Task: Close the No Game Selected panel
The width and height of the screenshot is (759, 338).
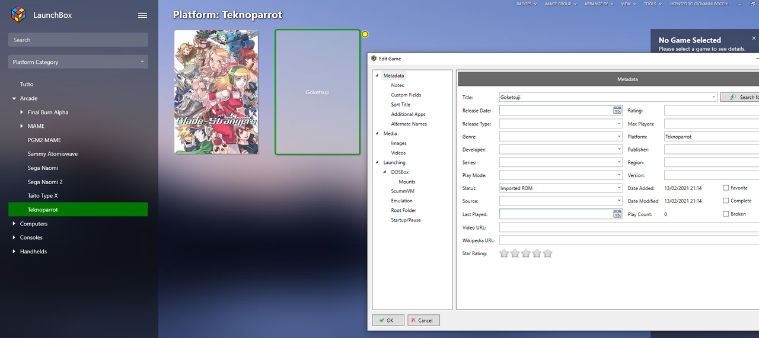Action: (x=754, y=38)
